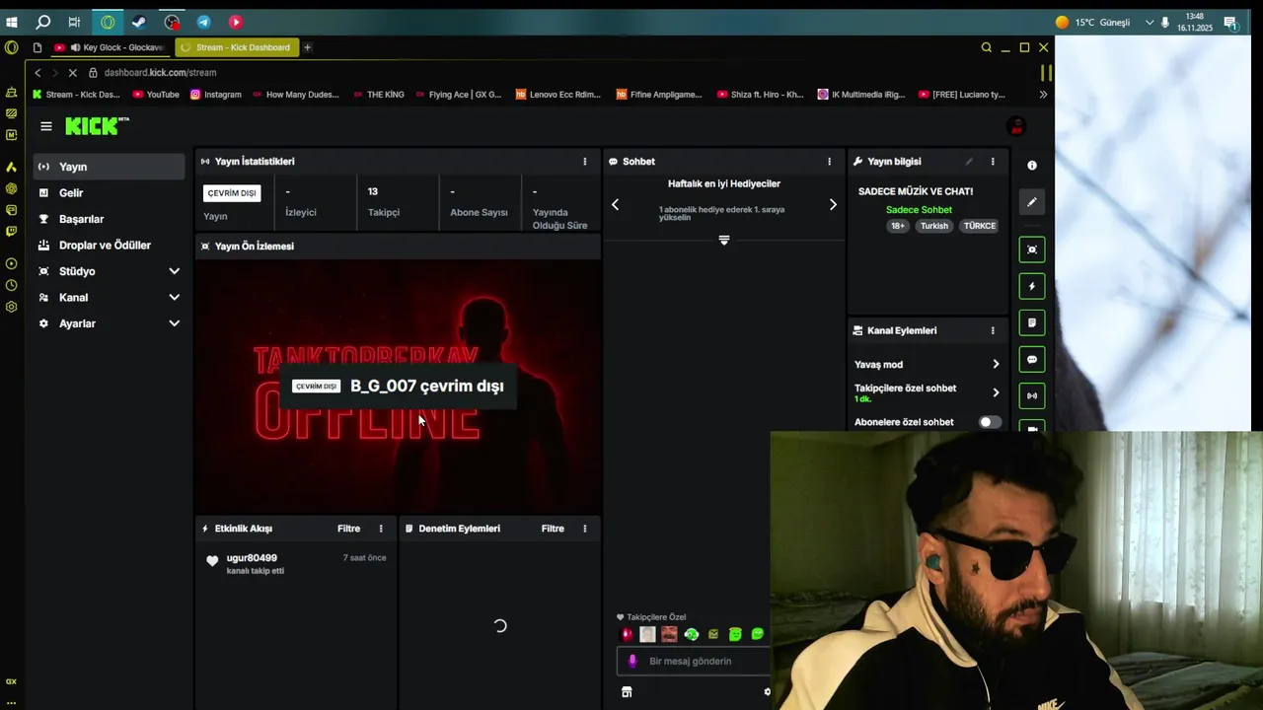Open Yayın İstatistikleri panel options menu
The width and height of the screenshot is (1263, 710).
pos(584,162)
